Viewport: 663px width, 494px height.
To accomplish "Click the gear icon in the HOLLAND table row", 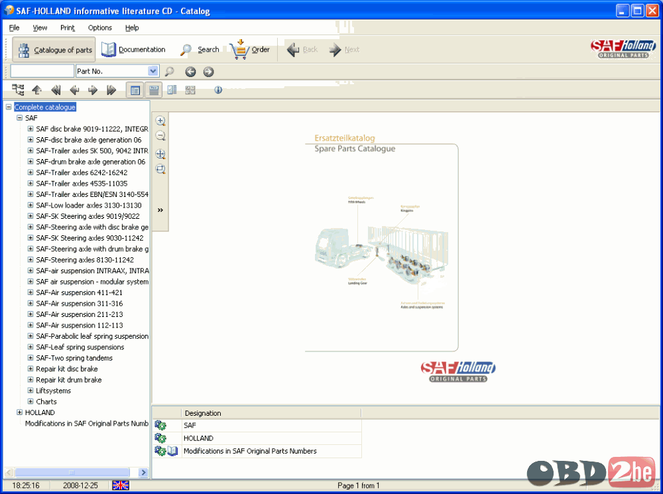I will (160, 438).
